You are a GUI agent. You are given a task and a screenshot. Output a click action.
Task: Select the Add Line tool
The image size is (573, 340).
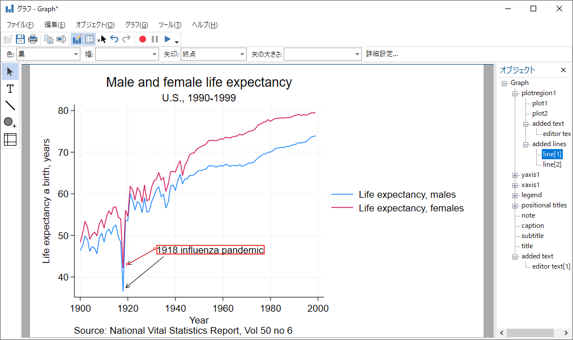(x=10, y=105)
